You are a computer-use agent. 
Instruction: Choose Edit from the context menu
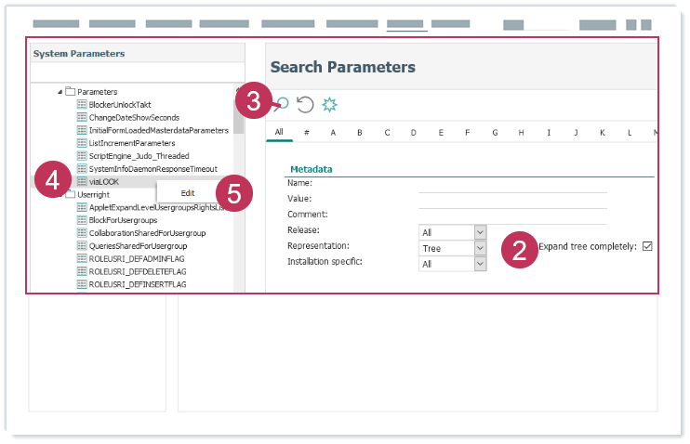[188, 192]
